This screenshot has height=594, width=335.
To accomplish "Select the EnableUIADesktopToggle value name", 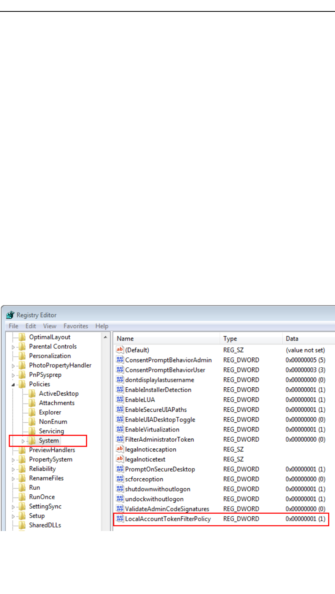I will pos(160,420).
